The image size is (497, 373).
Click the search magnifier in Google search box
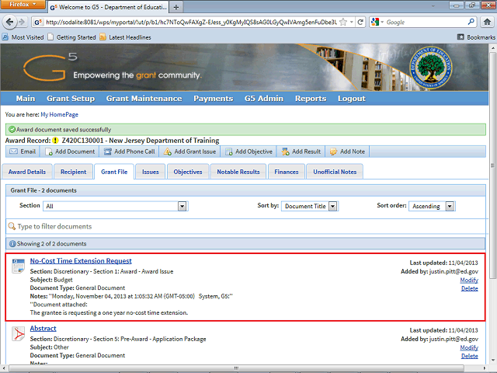(x=471, y=22)
